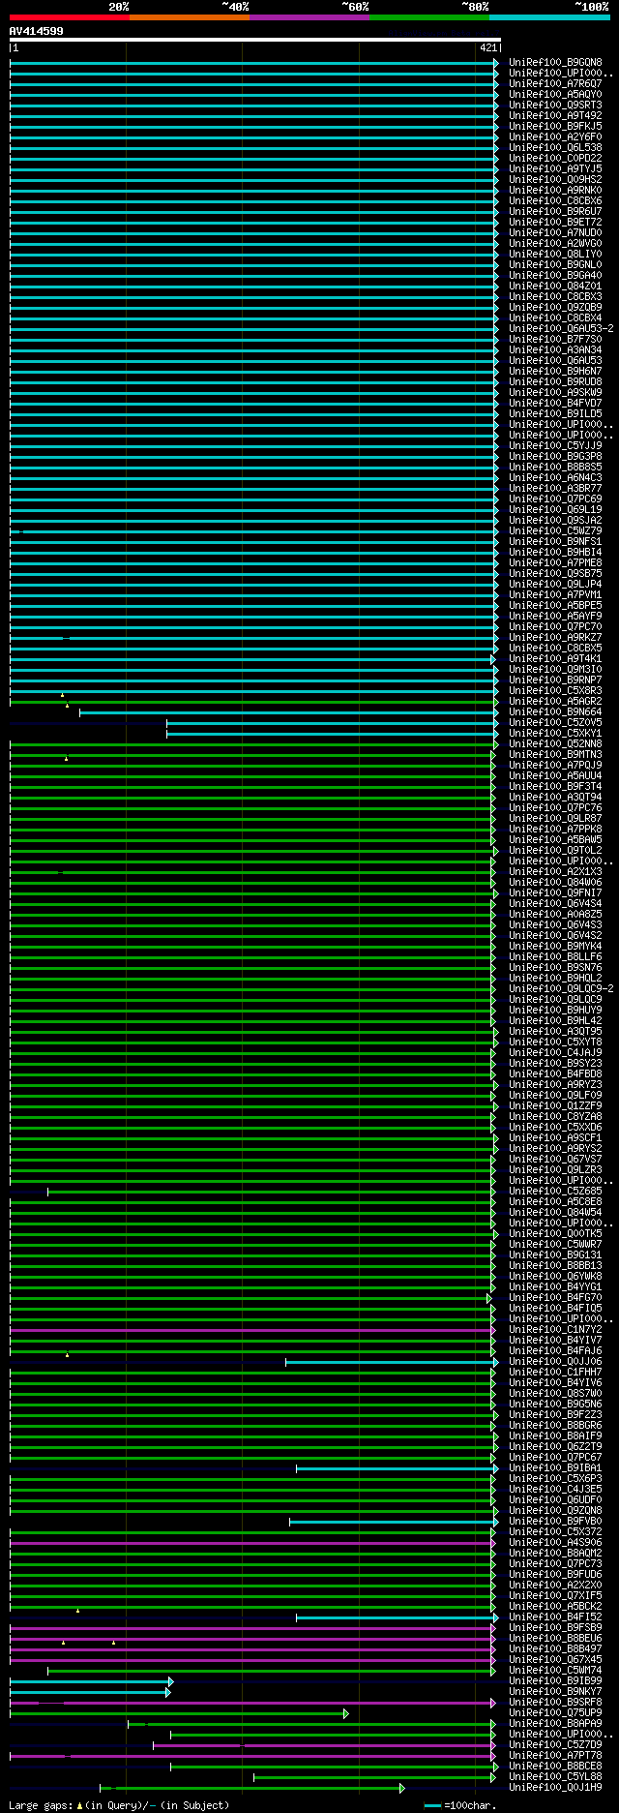This screenshot has height=1813, width=619.
Task: Select hit label UniRef100_C5Z0V5
Action: click(x=555, y=723)
